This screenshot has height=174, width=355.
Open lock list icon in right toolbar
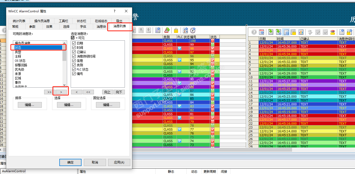click(293, 32)
